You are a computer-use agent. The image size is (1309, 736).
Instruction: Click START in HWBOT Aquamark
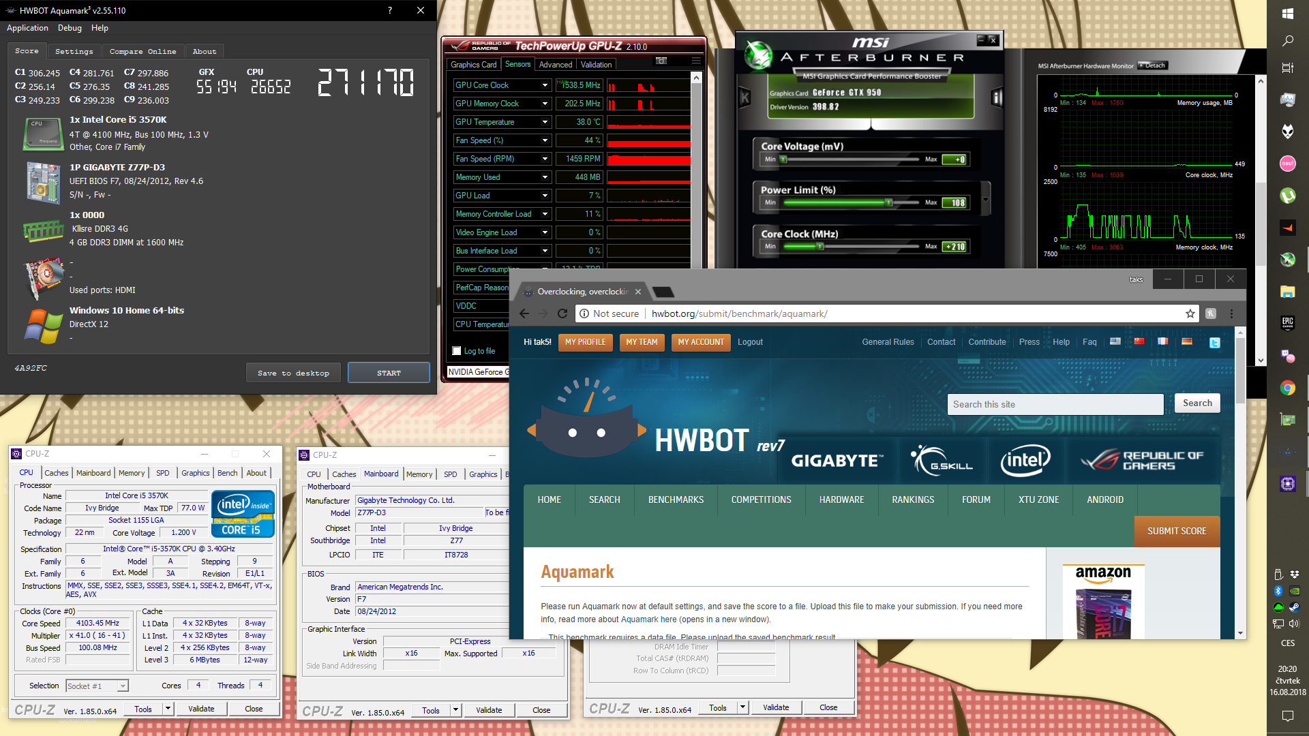pos(389,373)
